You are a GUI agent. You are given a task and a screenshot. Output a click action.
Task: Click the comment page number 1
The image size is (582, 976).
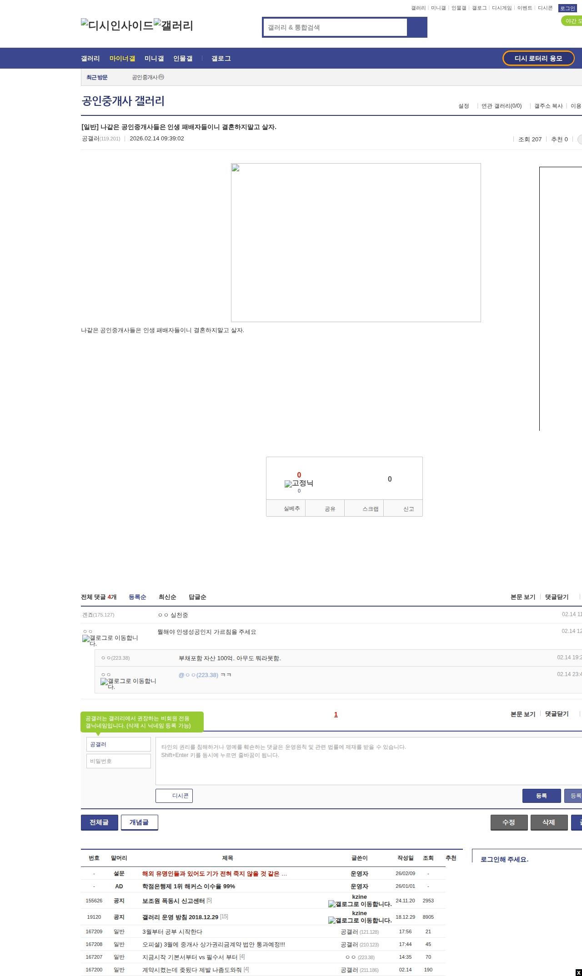[336, 715]
